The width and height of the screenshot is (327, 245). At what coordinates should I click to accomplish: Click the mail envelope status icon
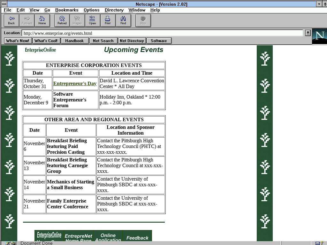tap(318, 243)
